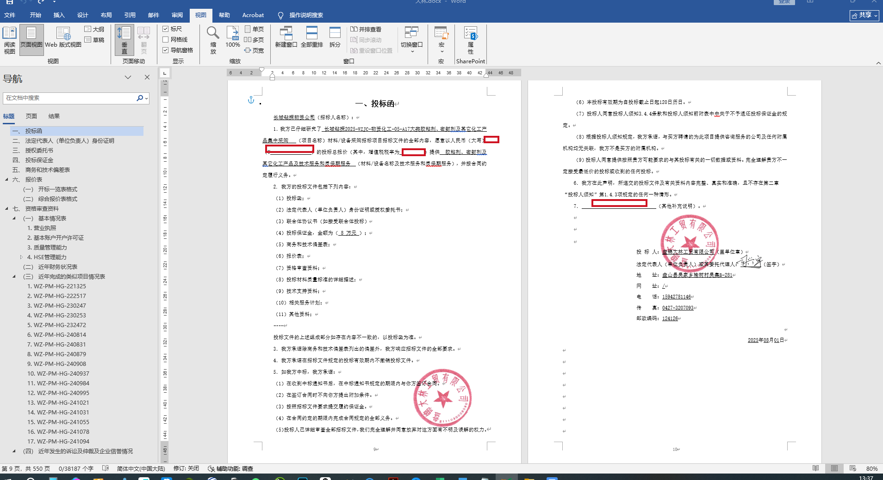This screenshot has width=883, height=480.
Task: Enable View Side by Side (并排查看)
Action: [366, 29]
